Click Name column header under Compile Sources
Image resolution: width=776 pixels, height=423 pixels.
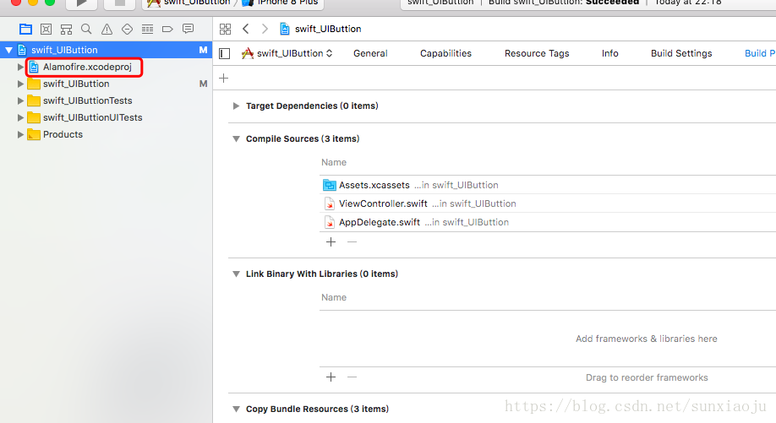334,163
